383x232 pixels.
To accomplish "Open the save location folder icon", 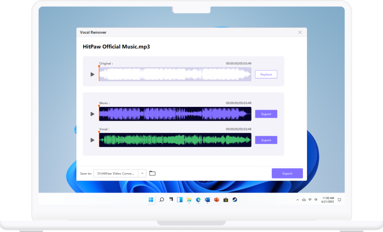I will click(152, 173).
